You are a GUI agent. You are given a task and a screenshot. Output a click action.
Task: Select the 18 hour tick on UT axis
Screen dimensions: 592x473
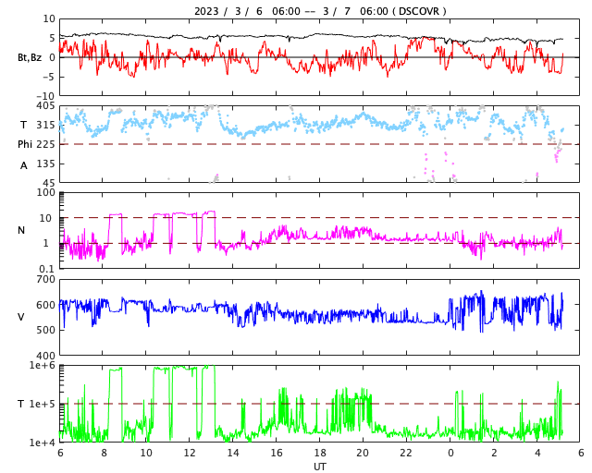click(x=320, y=453)
